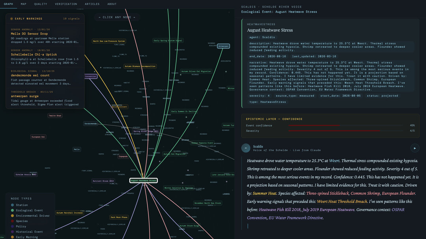Click the Summer Hypoxia Event node
Screen dimensions: 426x239
click(x=202, y=143)
